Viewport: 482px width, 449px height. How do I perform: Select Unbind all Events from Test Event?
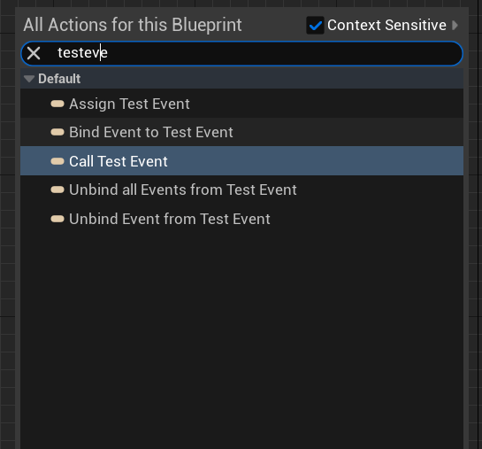[242, 190]
